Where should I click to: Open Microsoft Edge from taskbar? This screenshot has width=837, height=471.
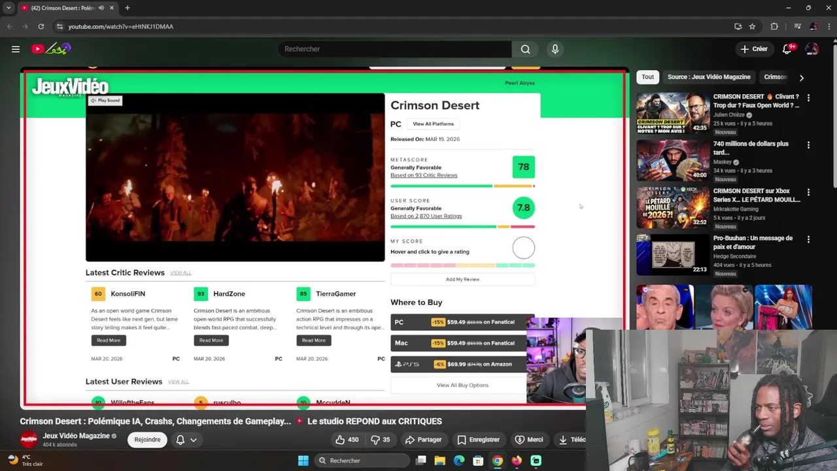tap(459, 461)
